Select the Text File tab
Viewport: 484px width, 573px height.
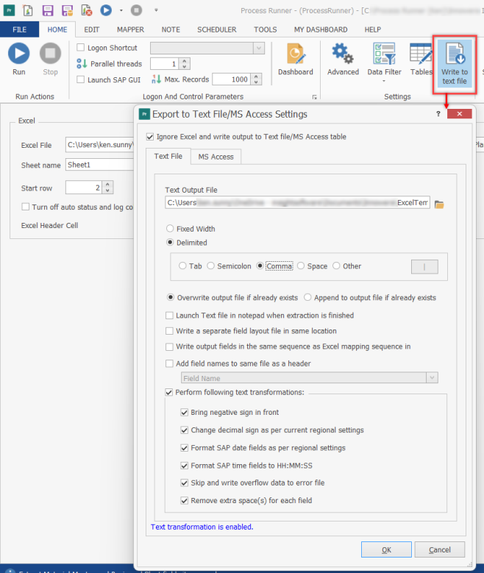click(168, 156)
